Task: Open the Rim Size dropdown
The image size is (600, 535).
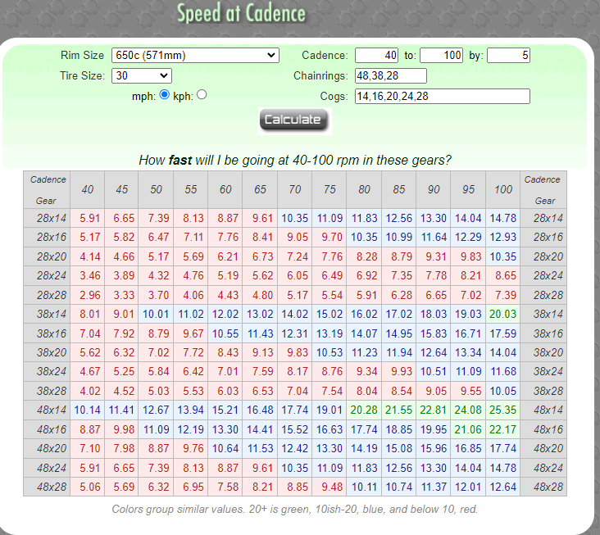Action: 195,56
